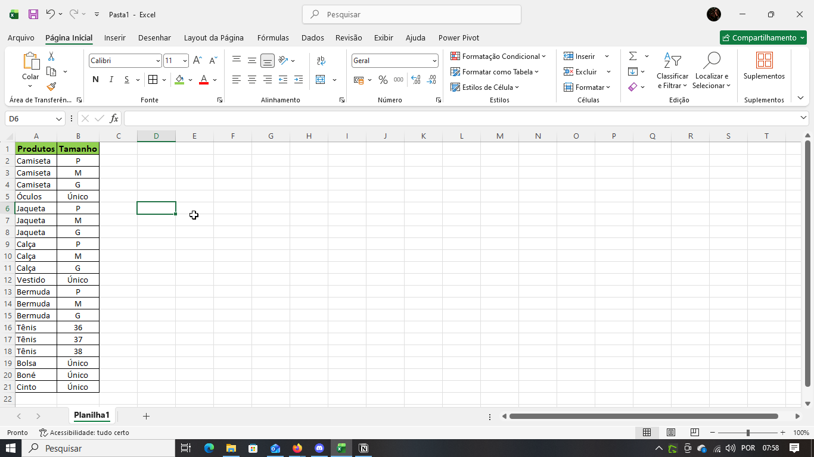Screen dimensions: 814x457
Task: Expand the font size dropdown
Action: point(184,60)
